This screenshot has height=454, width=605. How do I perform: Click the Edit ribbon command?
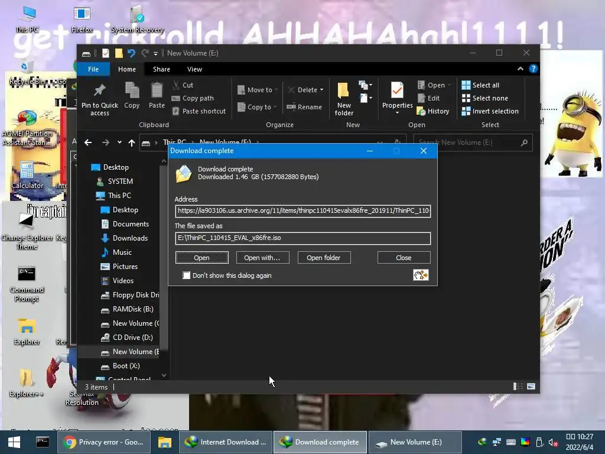[x=429, y=98]
